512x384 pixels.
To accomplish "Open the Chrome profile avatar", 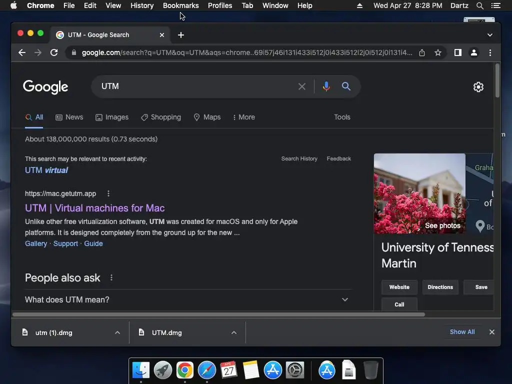I will (x=474, y=52).
